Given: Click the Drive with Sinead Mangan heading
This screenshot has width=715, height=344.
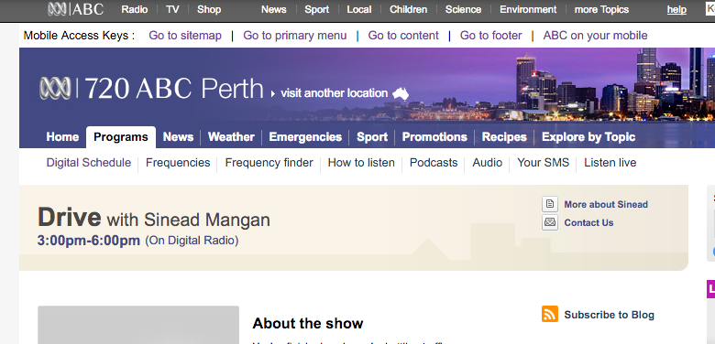Looking at the screenshot, I should coord(154,218).
